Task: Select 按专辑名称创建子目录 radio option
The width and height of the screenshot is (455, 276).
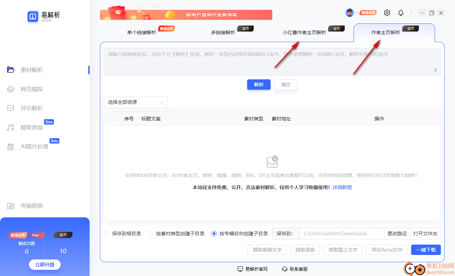Action: (214, 234)
